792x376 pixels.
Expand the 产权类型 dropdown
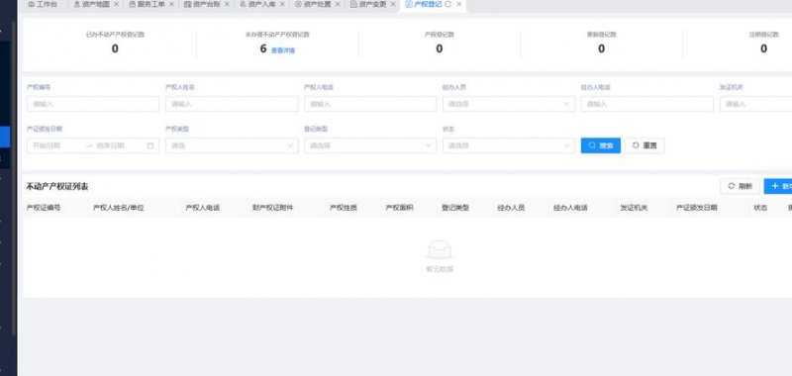point(232,145)
